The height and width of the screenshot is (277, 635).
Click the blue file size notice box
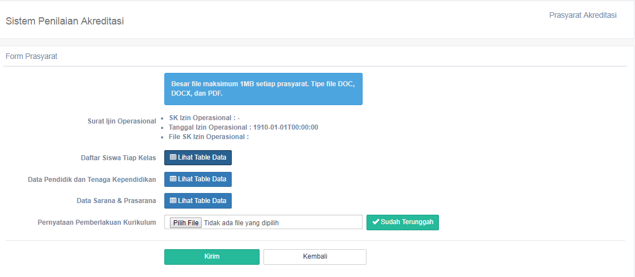[263, 89]
